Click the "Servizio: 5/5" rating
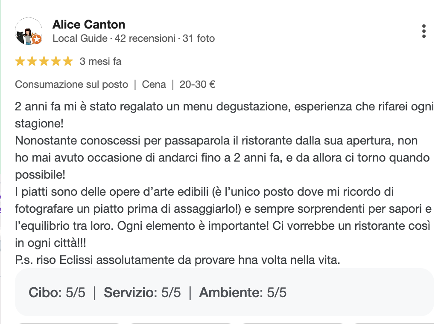Viewport: 441px width, 324px height. 142,292
